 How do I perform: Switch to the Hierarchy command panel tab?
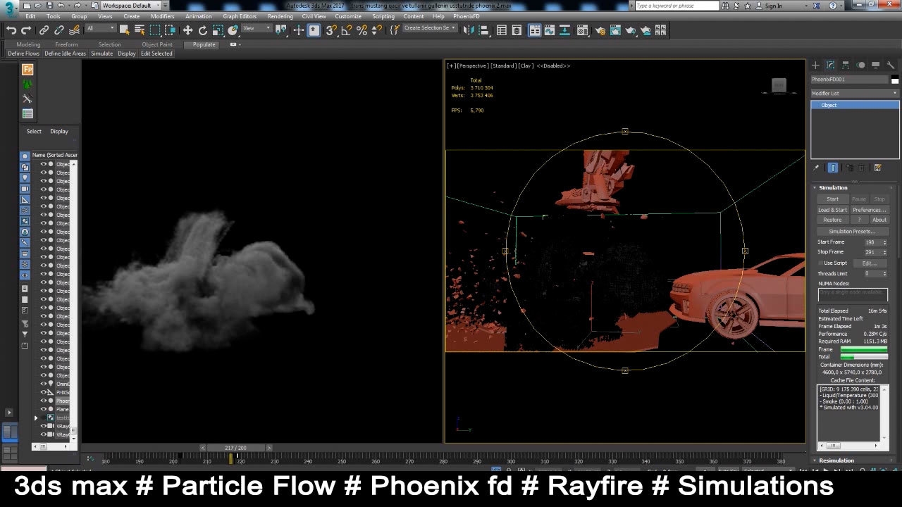click(846, 65)
